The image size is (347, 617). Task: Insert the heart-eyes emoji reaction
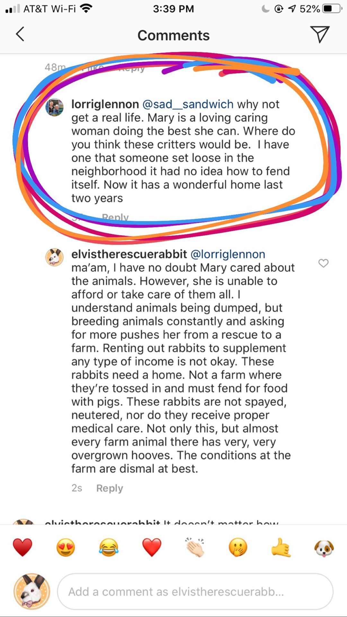coord(66,548)
